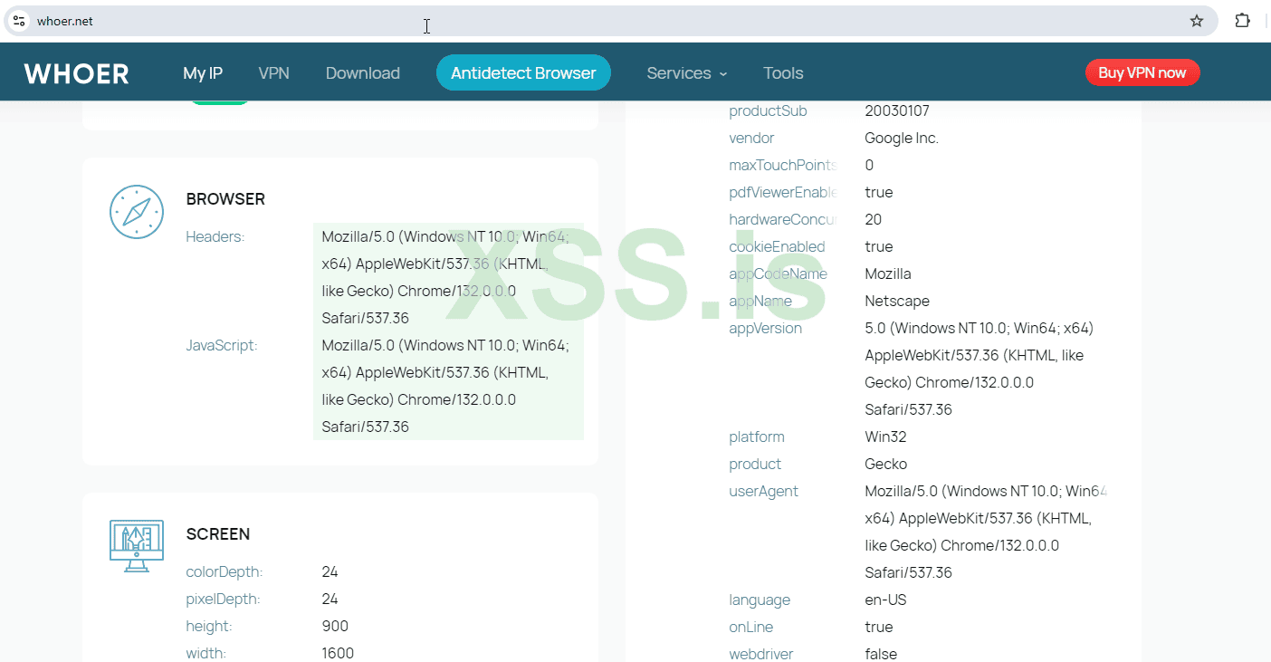Click the maxTouchPoints label
The height and width of the screenshot is (662, 1271).
click(x=783, y=165)
